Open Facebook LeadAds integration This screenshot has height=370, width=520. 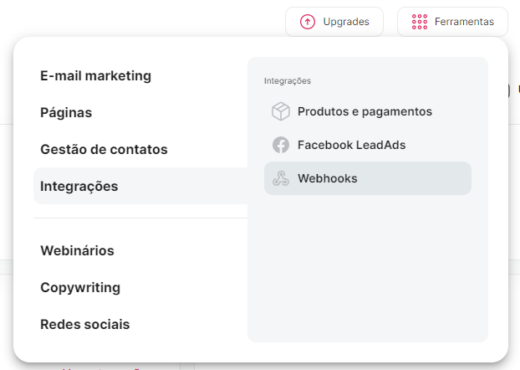[351, 145]
